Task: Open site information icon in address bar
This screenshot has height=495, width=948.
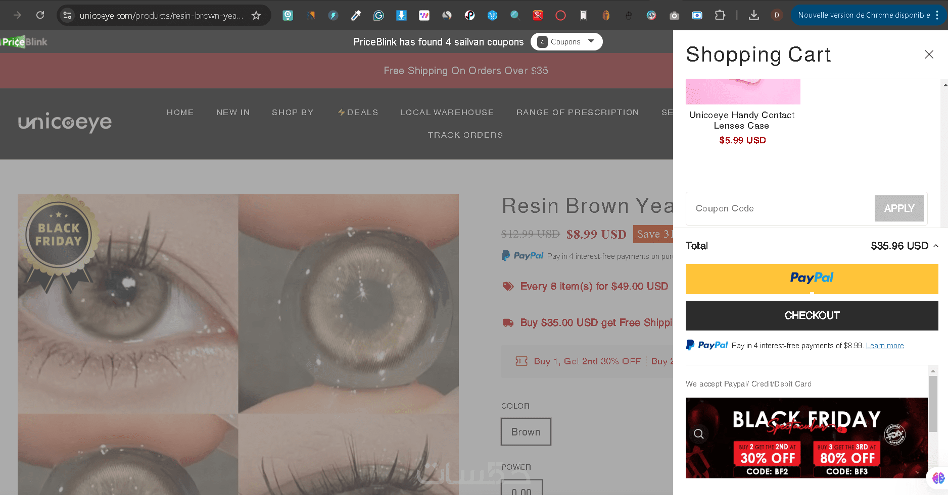Action: 67,15
